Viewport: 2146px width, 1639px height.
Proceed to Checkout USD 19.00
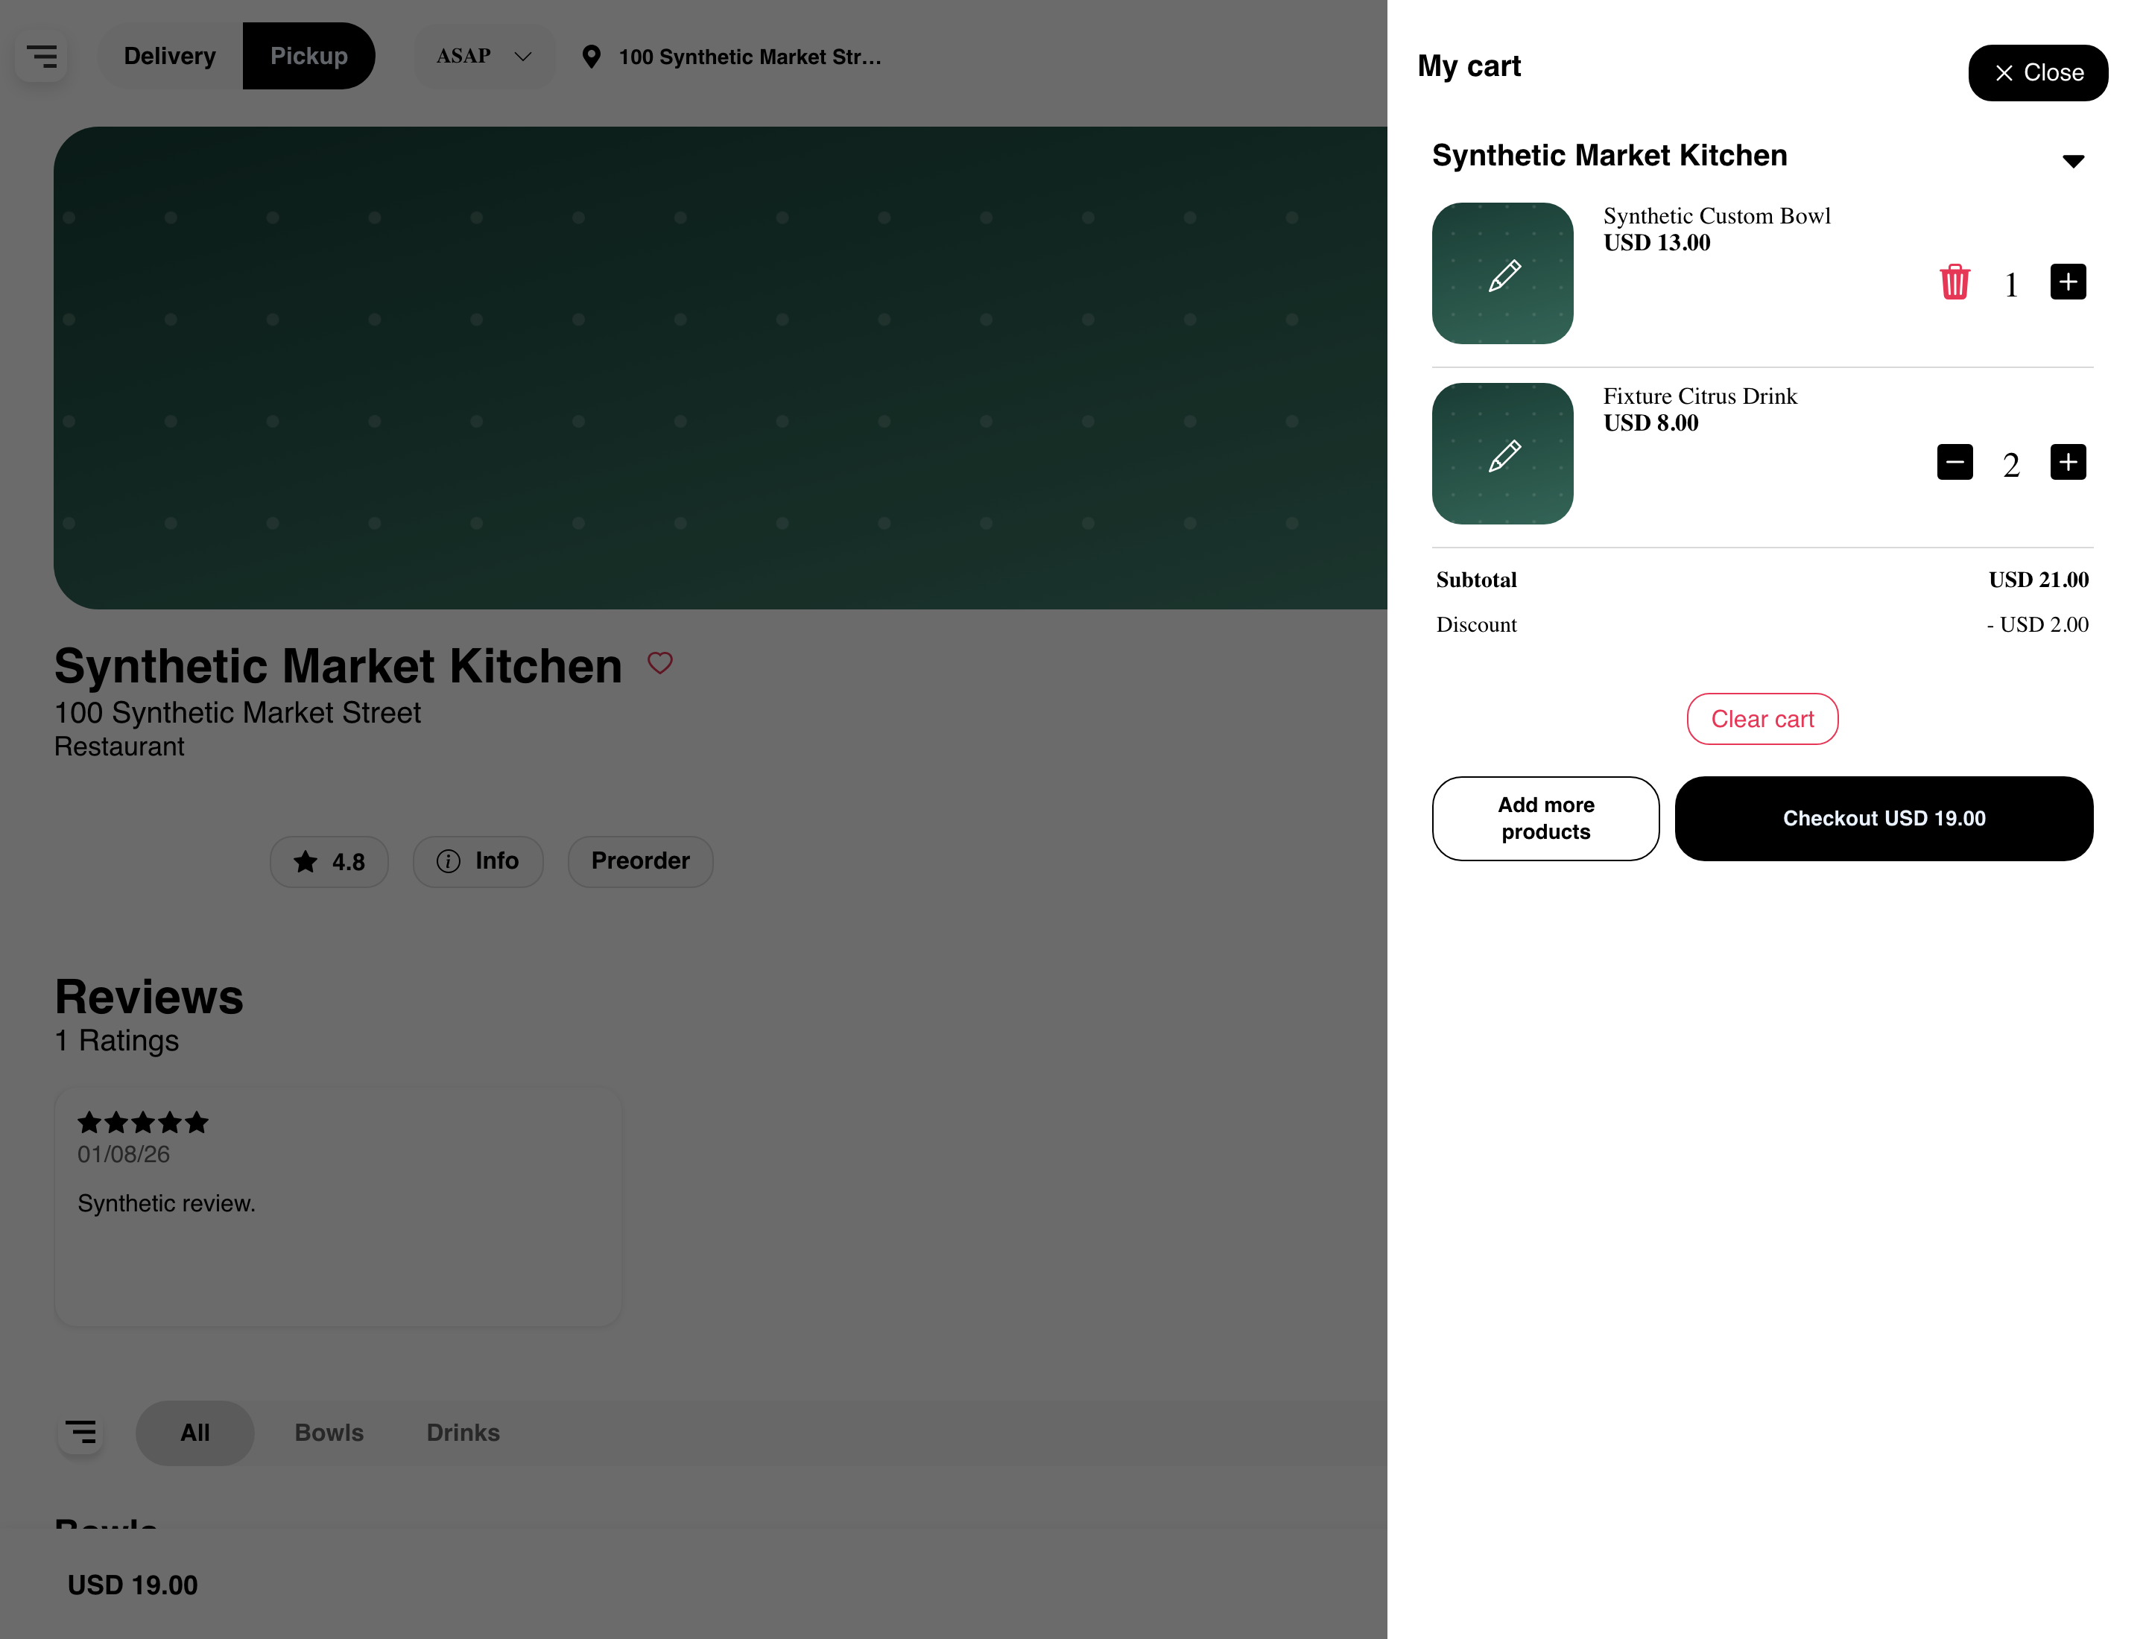click(1884, 819)
